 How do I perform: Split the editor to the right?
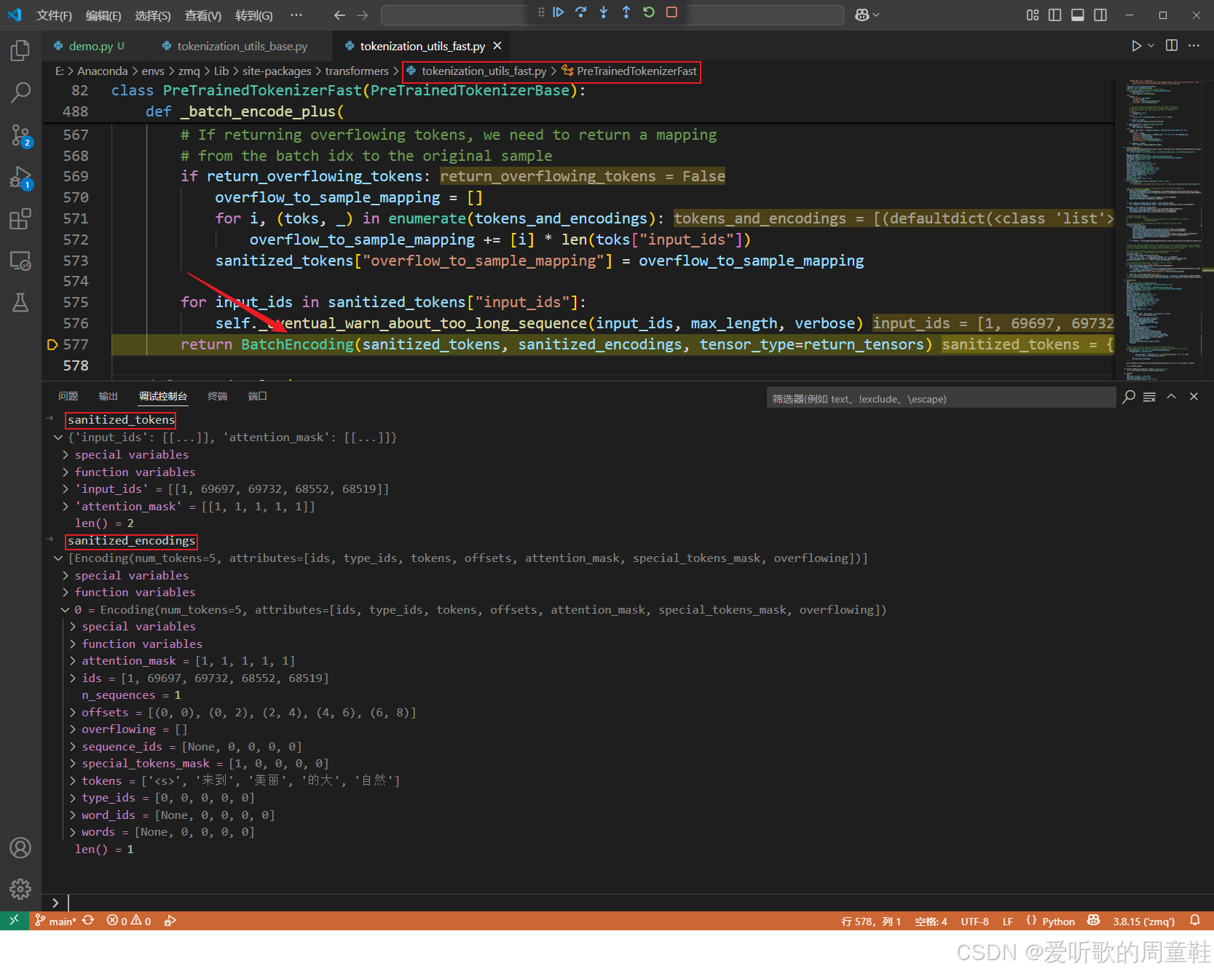[x=1172, y=46]
